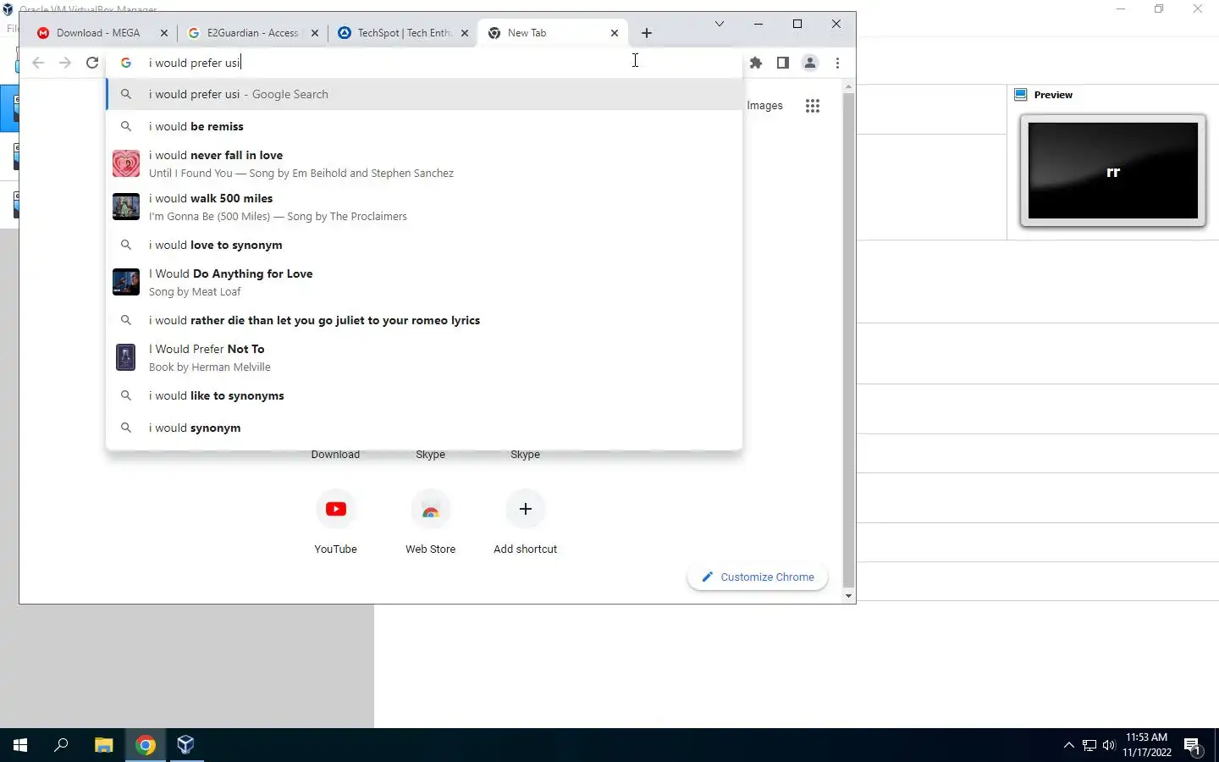Click the VirtualBox Preview thumbnail
This screenshot has width=1219, height=762.
[1113, 171]
